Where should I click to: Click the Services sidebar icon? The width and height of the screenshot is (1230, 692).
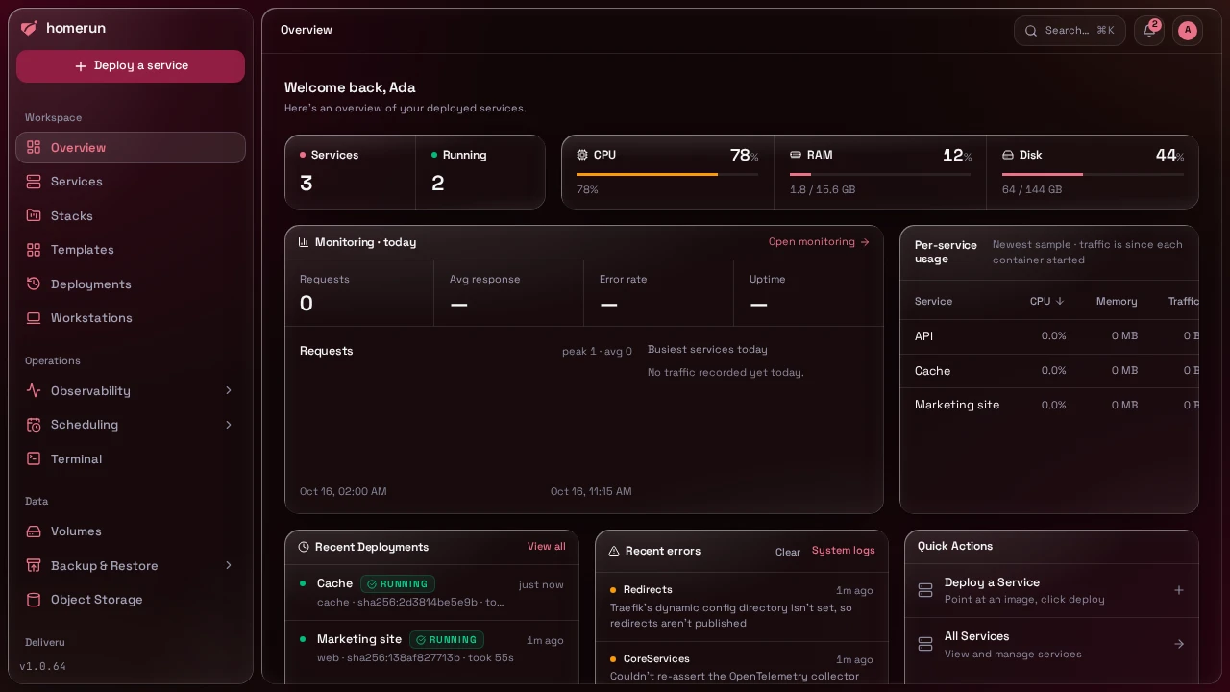[x=34, y=182]
